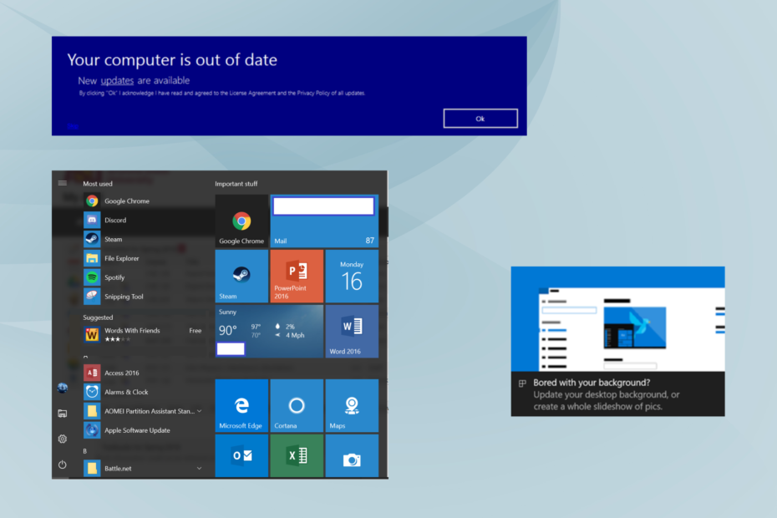Launch Microsoft Edge from its tile
Screen dimensions: 777x518
pos(241,404)
